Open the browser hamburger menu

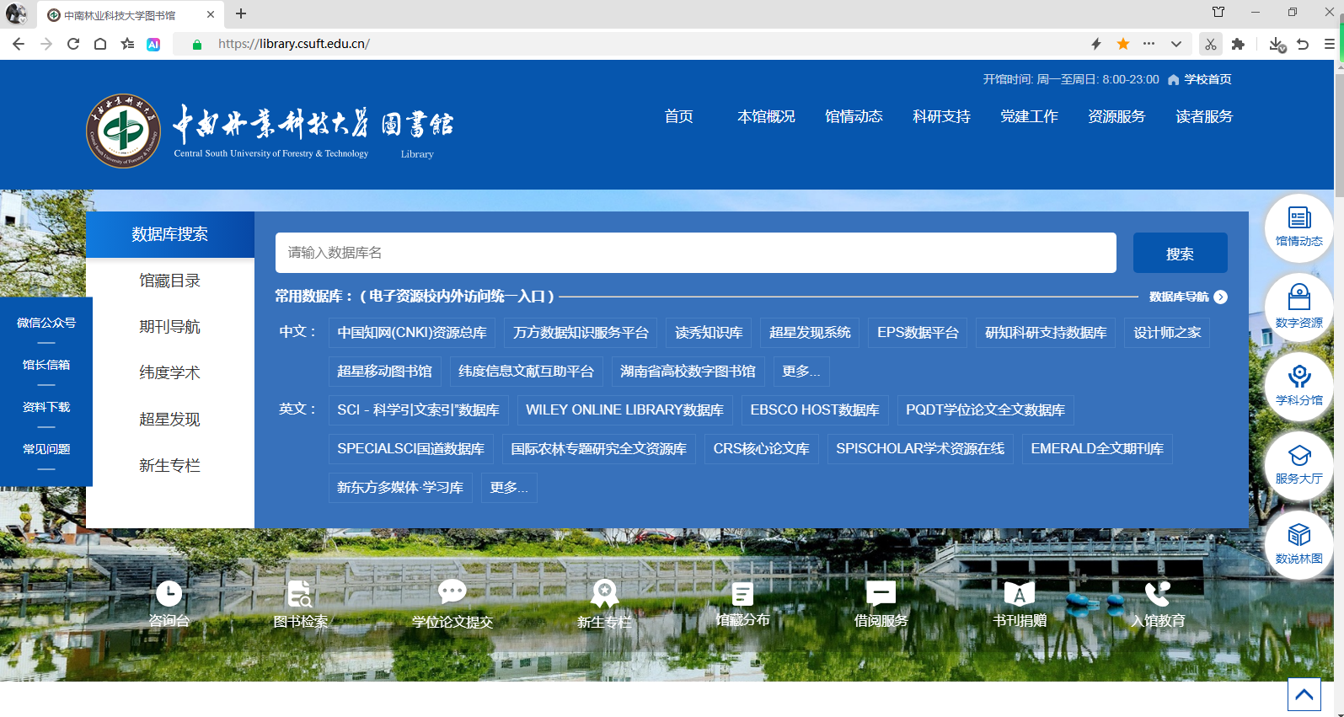[x=1330, y=44]
